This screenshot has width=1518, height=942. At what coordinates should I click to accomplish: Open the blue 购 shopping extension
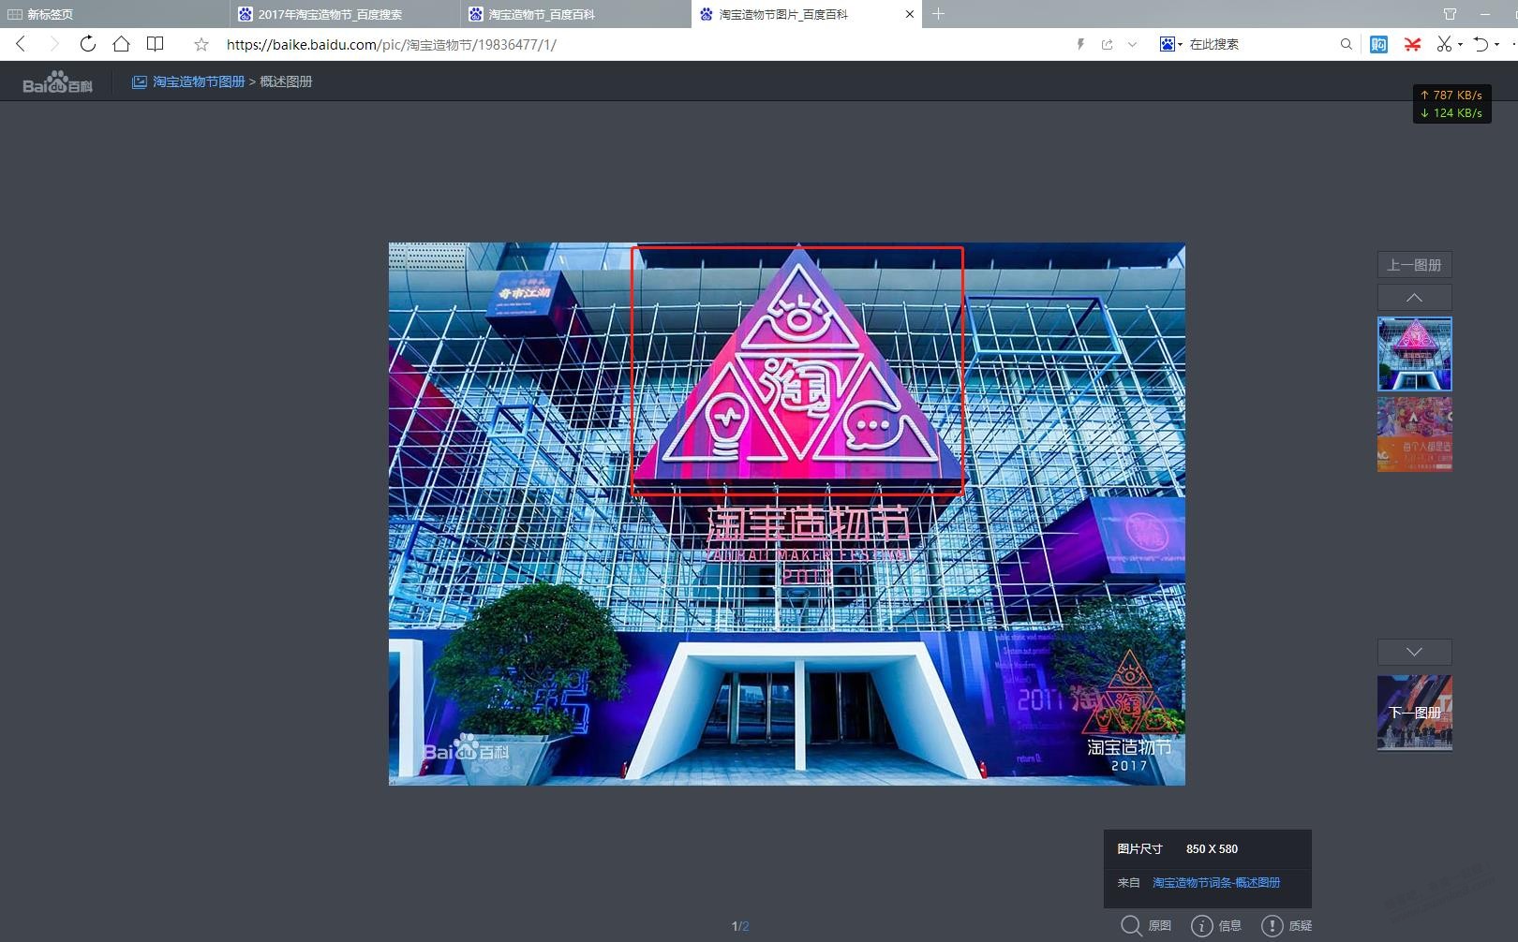click(x=1378, y=44)
